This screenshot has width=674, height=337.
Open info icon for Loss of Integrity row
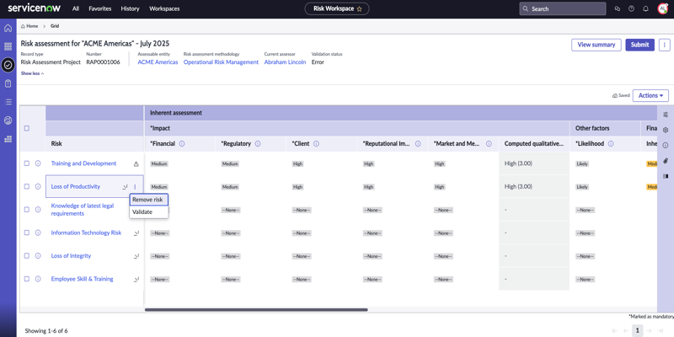[38, 256]
